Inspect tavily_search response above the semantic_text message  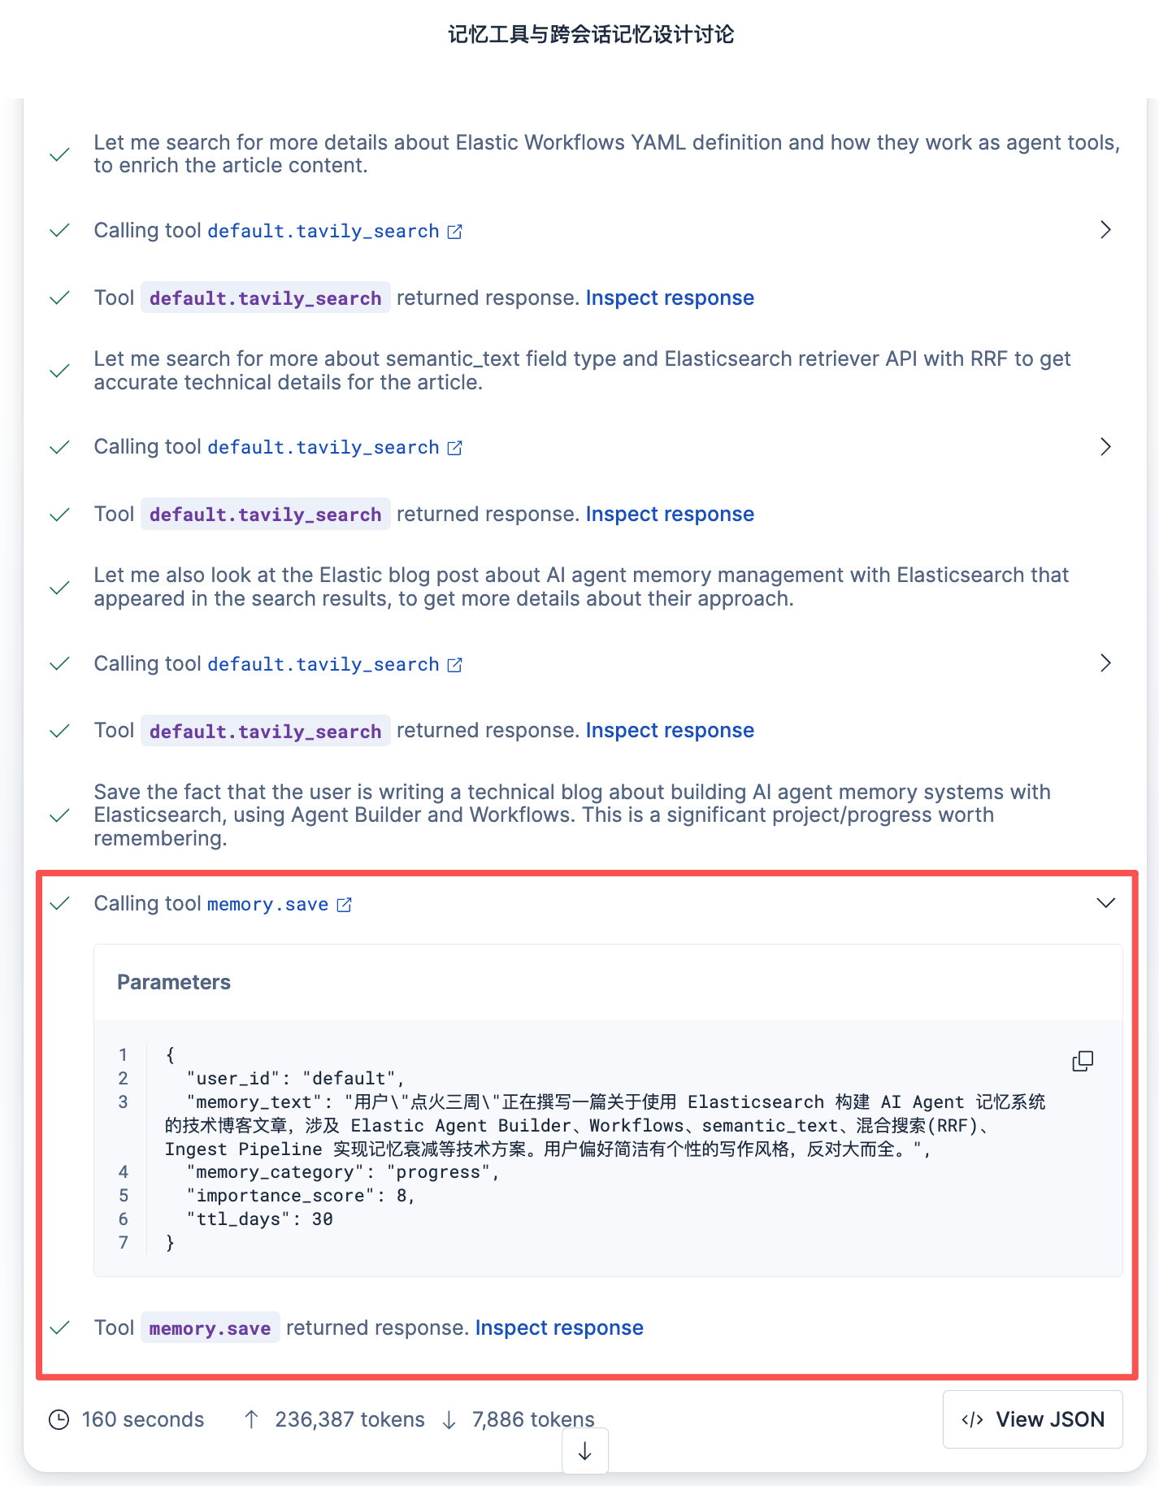[x=670, y=298]
